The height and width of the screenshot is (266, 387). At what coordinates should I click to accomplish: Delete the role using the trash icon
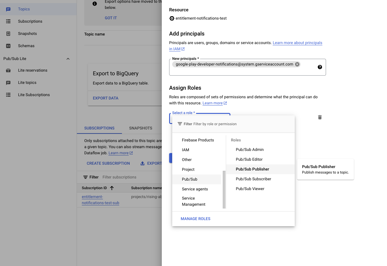(x=320, y=117)
